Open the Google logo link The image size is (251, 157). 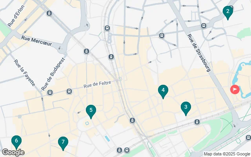[x=13, y=153]
